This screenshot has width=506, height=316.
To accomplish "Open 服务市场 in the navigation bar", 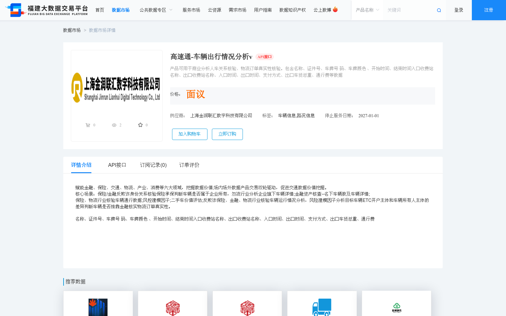I will coord(191,10).
